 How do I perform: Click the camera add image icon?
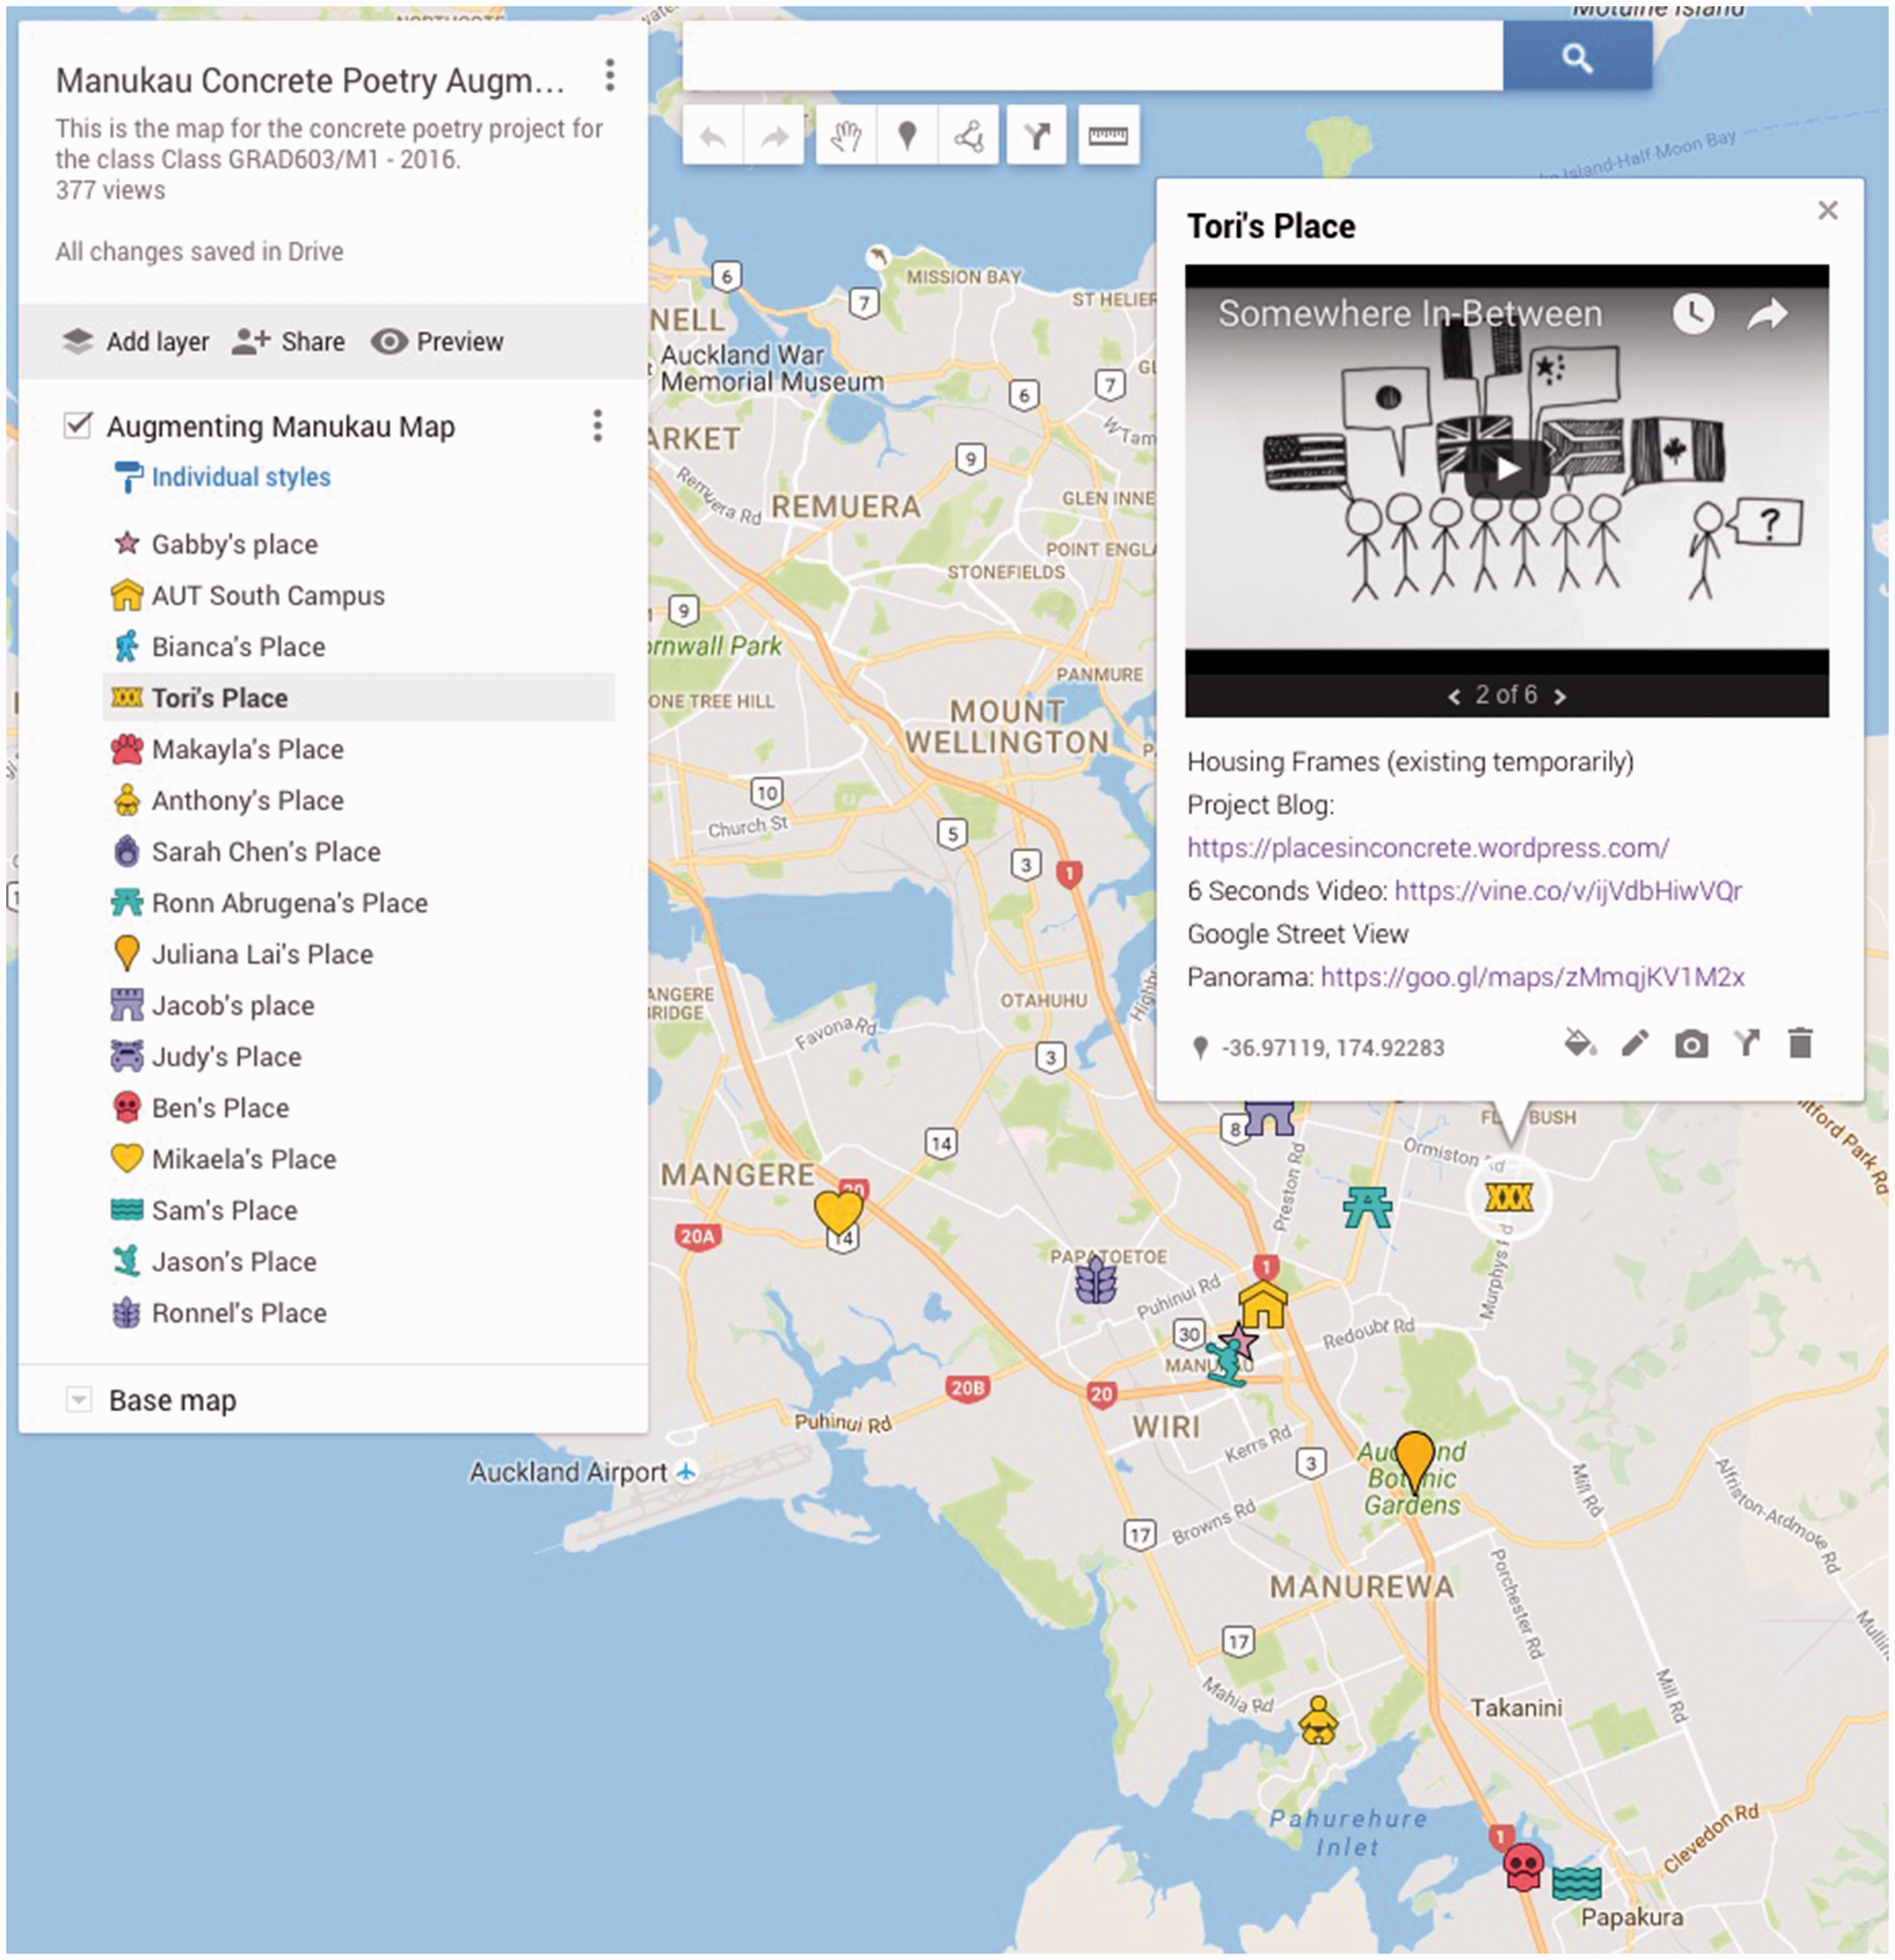click(x=1691, y=1045)
